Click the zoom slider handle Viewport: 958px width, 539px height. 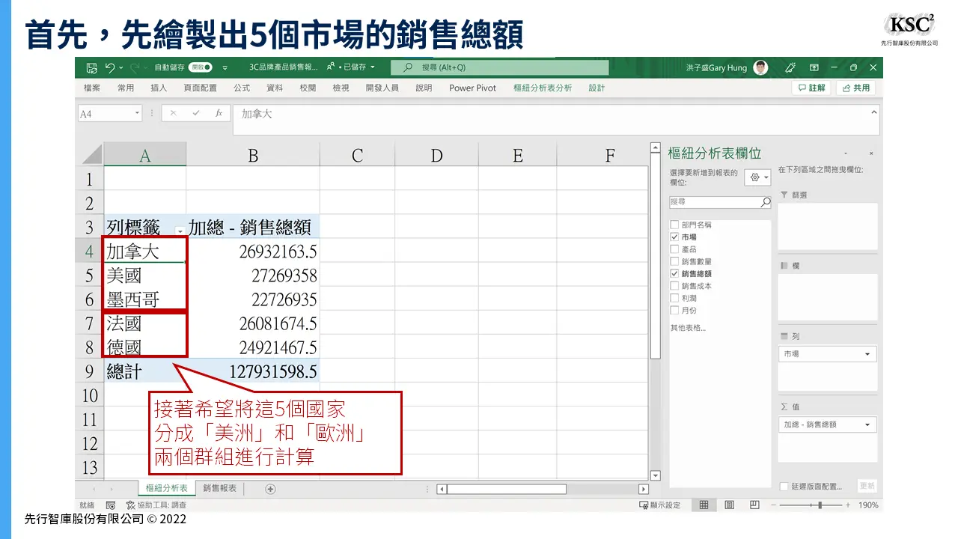pyautogui.click(x=820, y=505)
